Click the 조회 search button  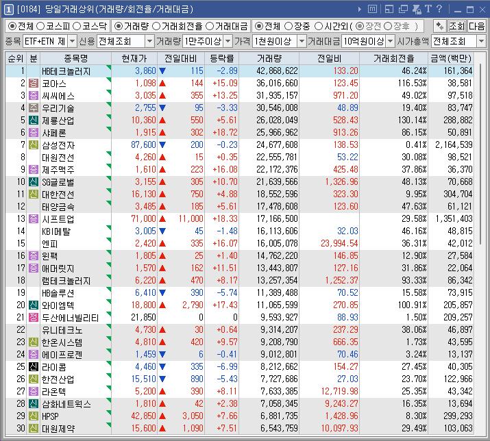(x=457, y=26)
